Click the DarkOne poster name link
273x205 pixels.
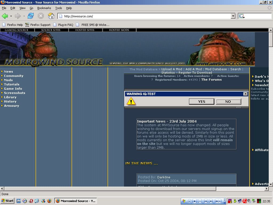(164, 177)
